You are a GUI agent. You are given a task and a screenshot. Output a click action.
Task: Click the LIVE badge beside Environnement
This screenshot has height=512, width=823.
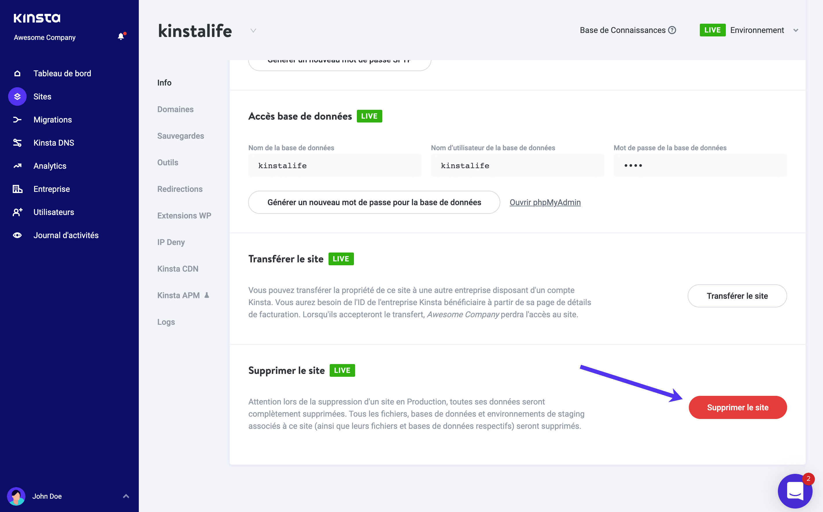(x=712, y=30)
